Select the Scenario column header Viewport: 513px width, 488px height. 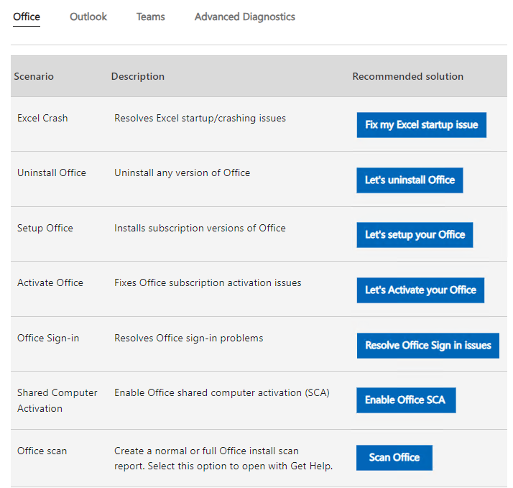pos(34,76)
